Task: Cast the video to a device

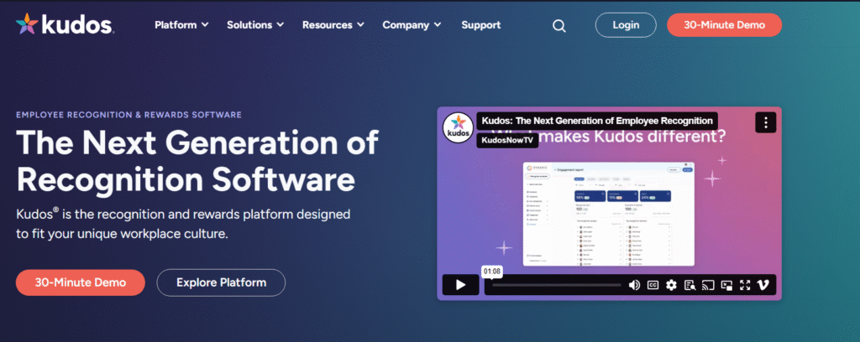Action: coord(709,284)
